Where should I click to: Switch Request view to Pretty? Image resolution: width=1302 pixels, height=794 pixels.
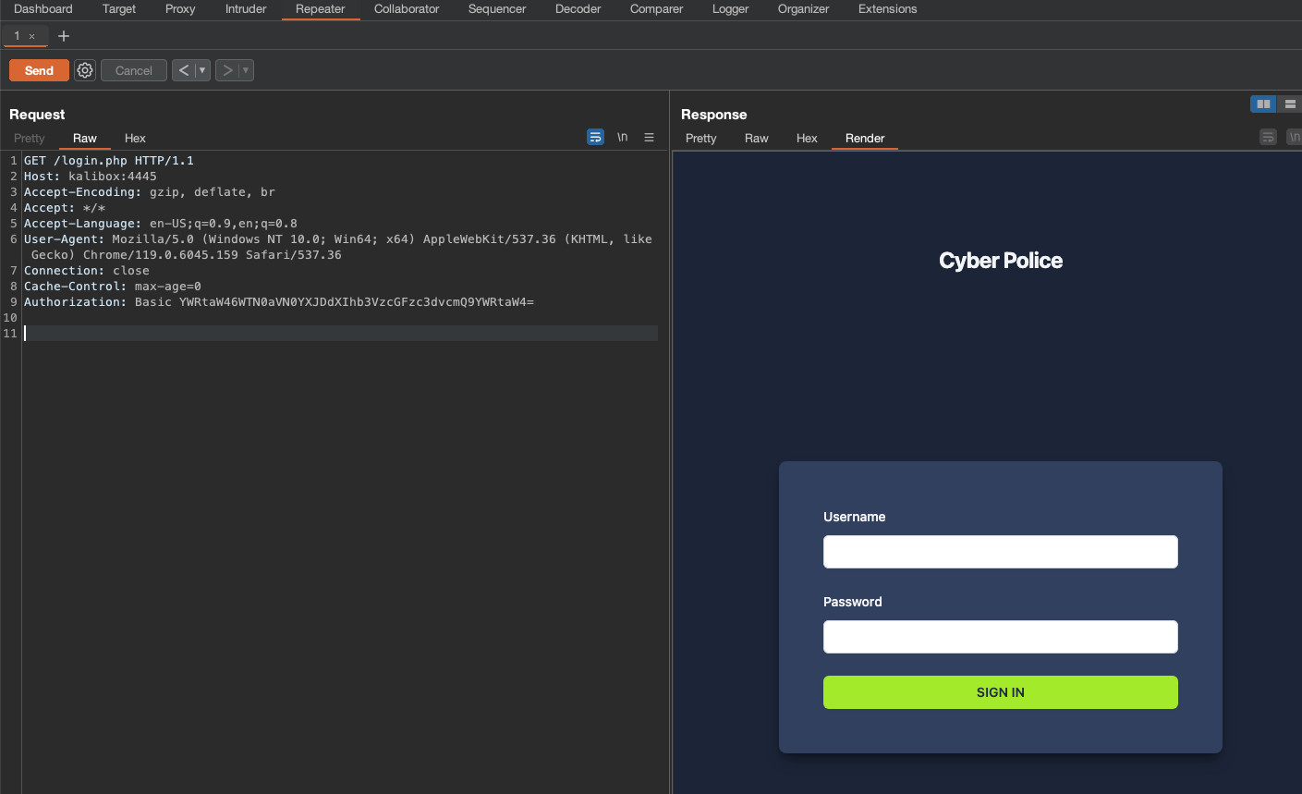(x=30, y=138)
